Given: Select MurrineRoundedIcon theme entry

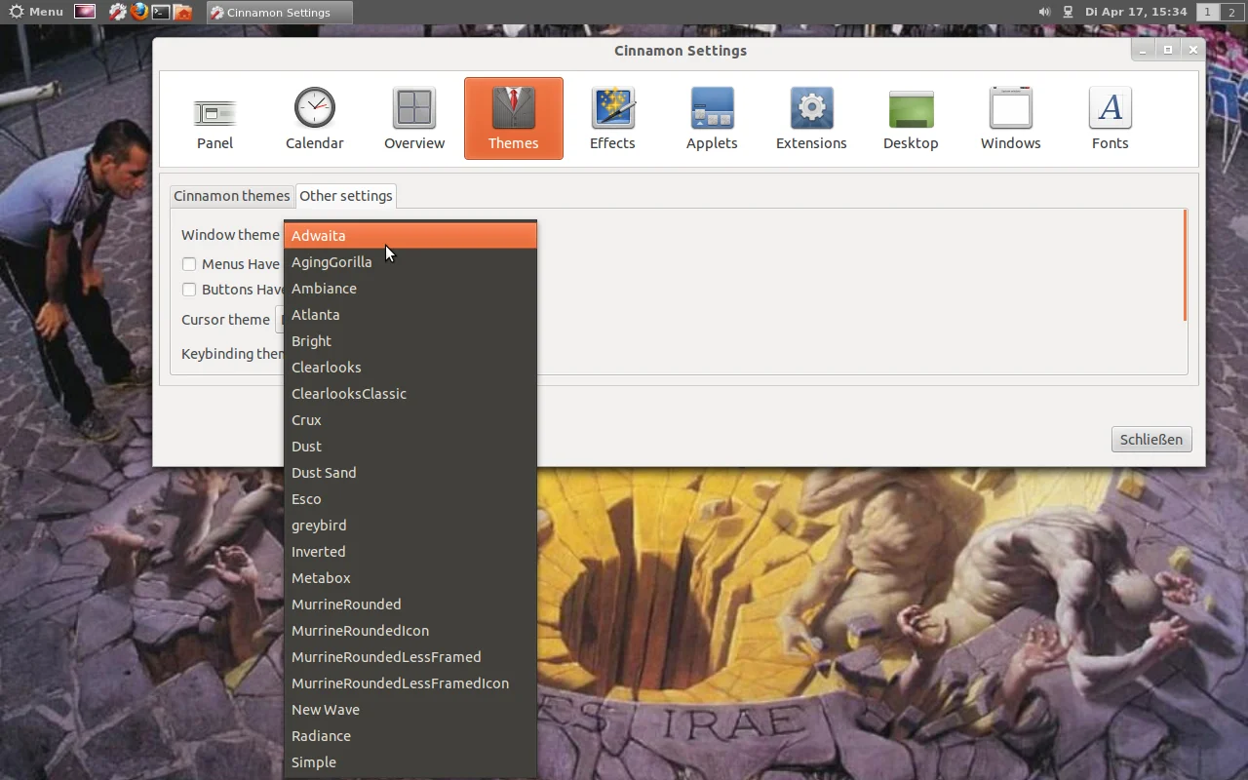Looking at the screenshot, I should point(409,630).
